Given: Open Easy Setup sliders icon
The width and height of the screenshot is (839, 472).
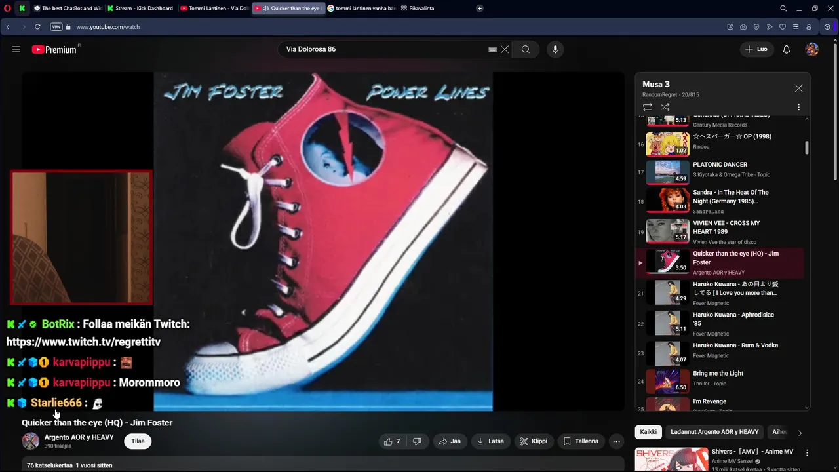Looking at the screenshot, I should tap(796, 27).
